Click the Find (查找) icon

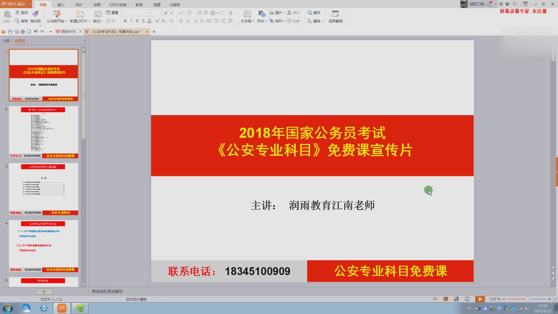pyautogui.click(x=310, y=13)
